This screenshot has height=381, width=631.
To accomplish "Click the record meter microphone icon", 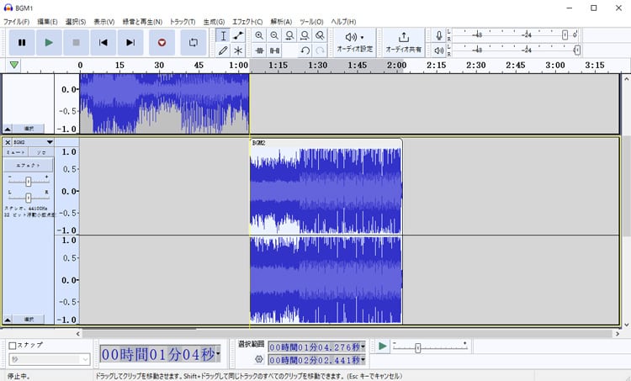I will point(438,35).
